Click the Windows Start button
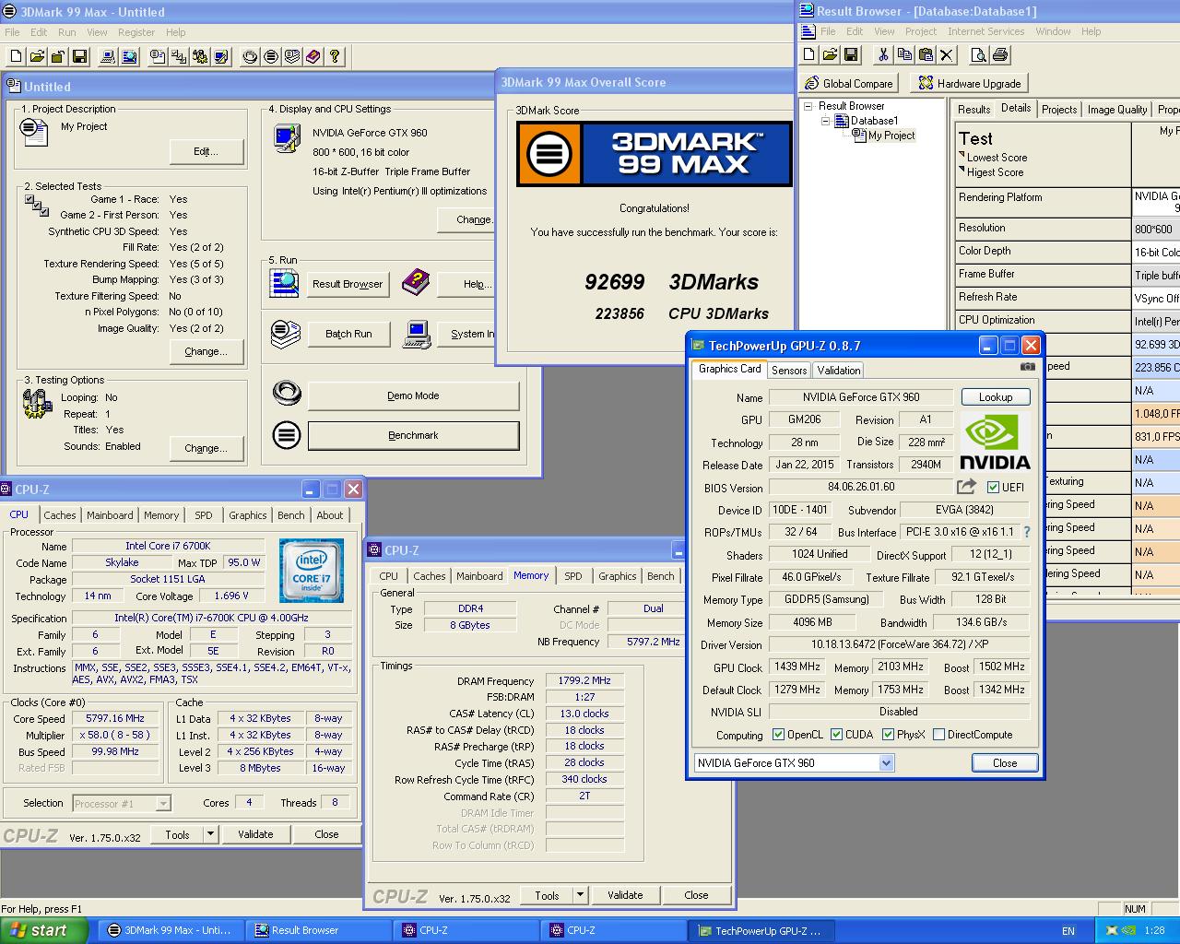 pyautogui.click(x=43, y=930)
